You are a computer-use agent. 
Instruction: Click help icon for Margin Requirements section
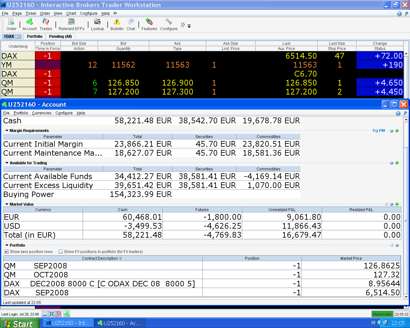click(x=391, y=131)
